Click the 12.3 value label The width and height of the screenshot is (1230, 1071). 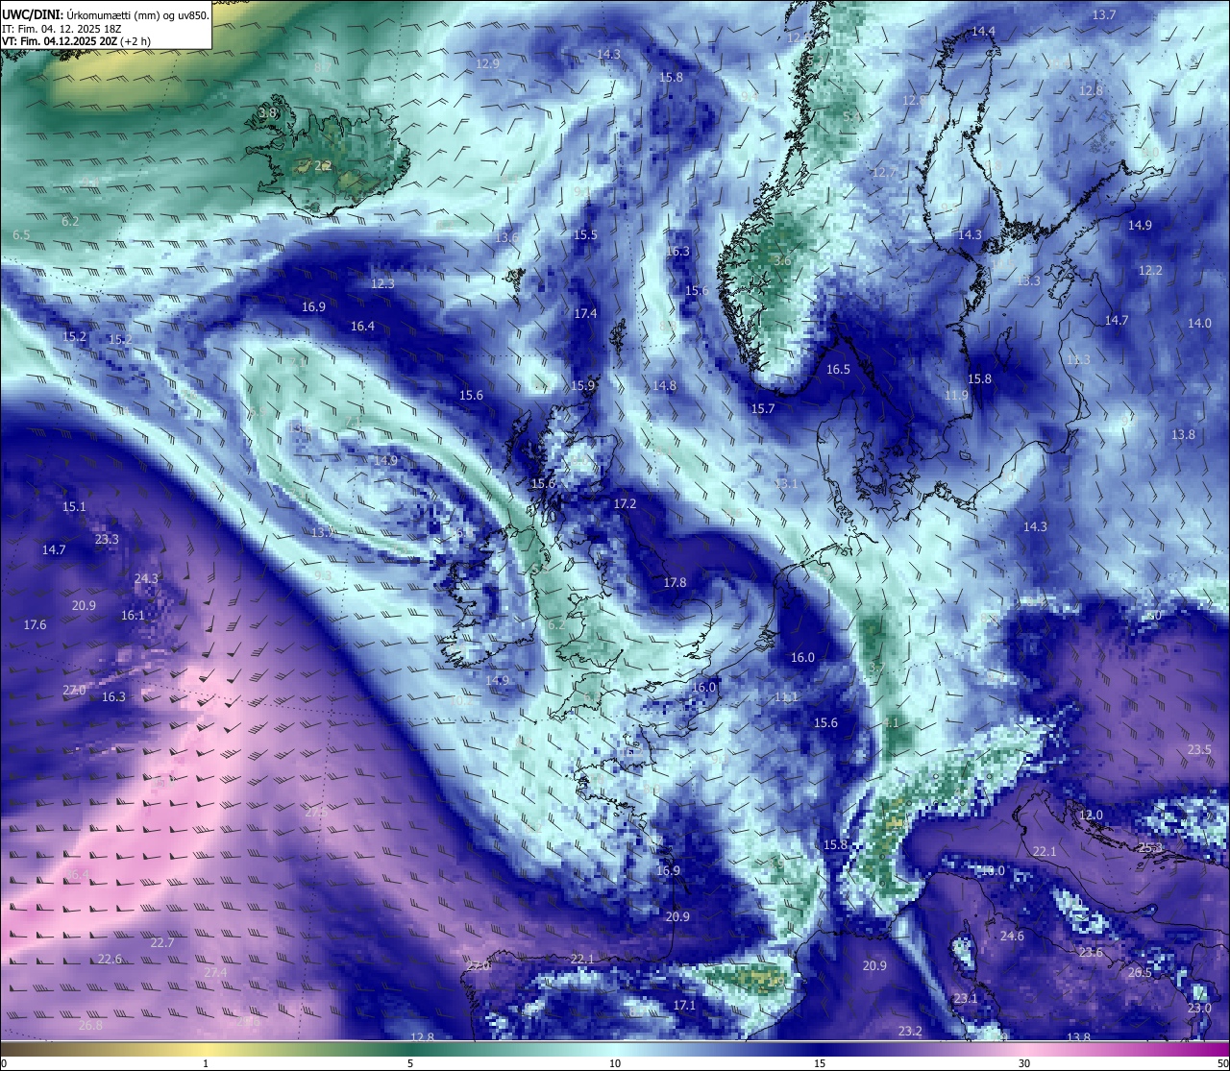[382, 284]
